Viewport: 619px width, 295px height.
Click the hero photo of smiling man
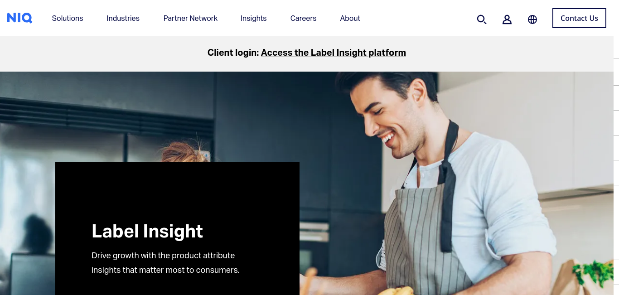(453, 181)
